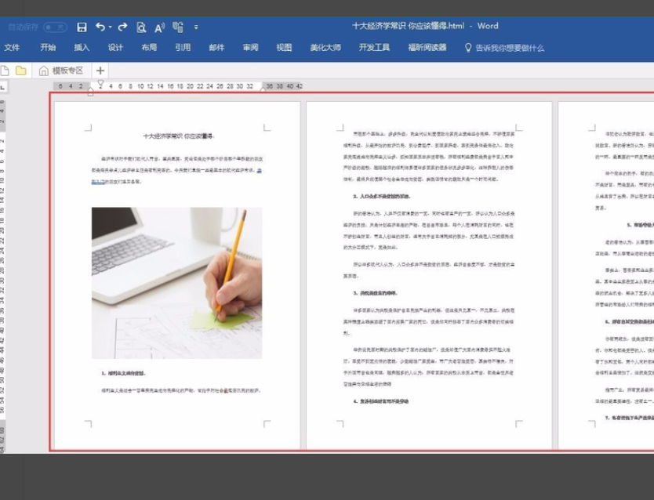The height and width of the screenshot is (500, 654).
Task: Add a new tab with the plus icon
Action: [x=100, y=71]
